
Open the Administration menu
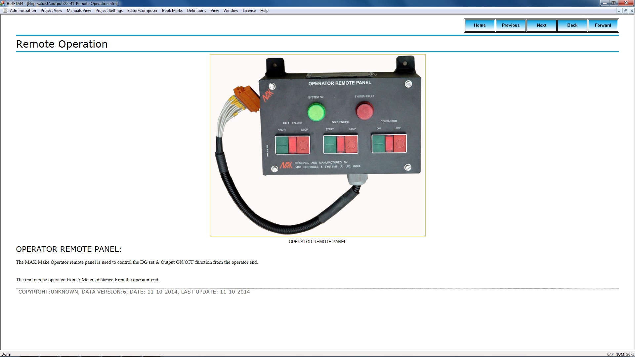pyautogui.click(x=23, y=11)
